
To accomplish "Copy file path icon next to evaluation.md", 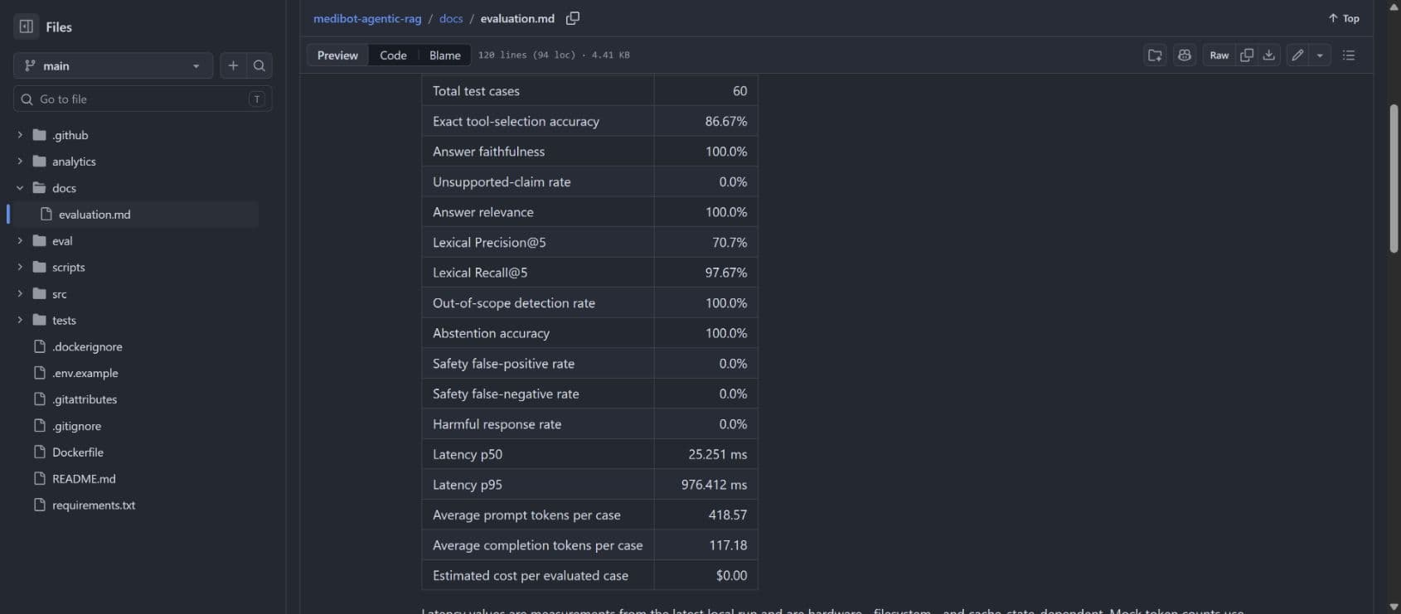I will [573, 18].
